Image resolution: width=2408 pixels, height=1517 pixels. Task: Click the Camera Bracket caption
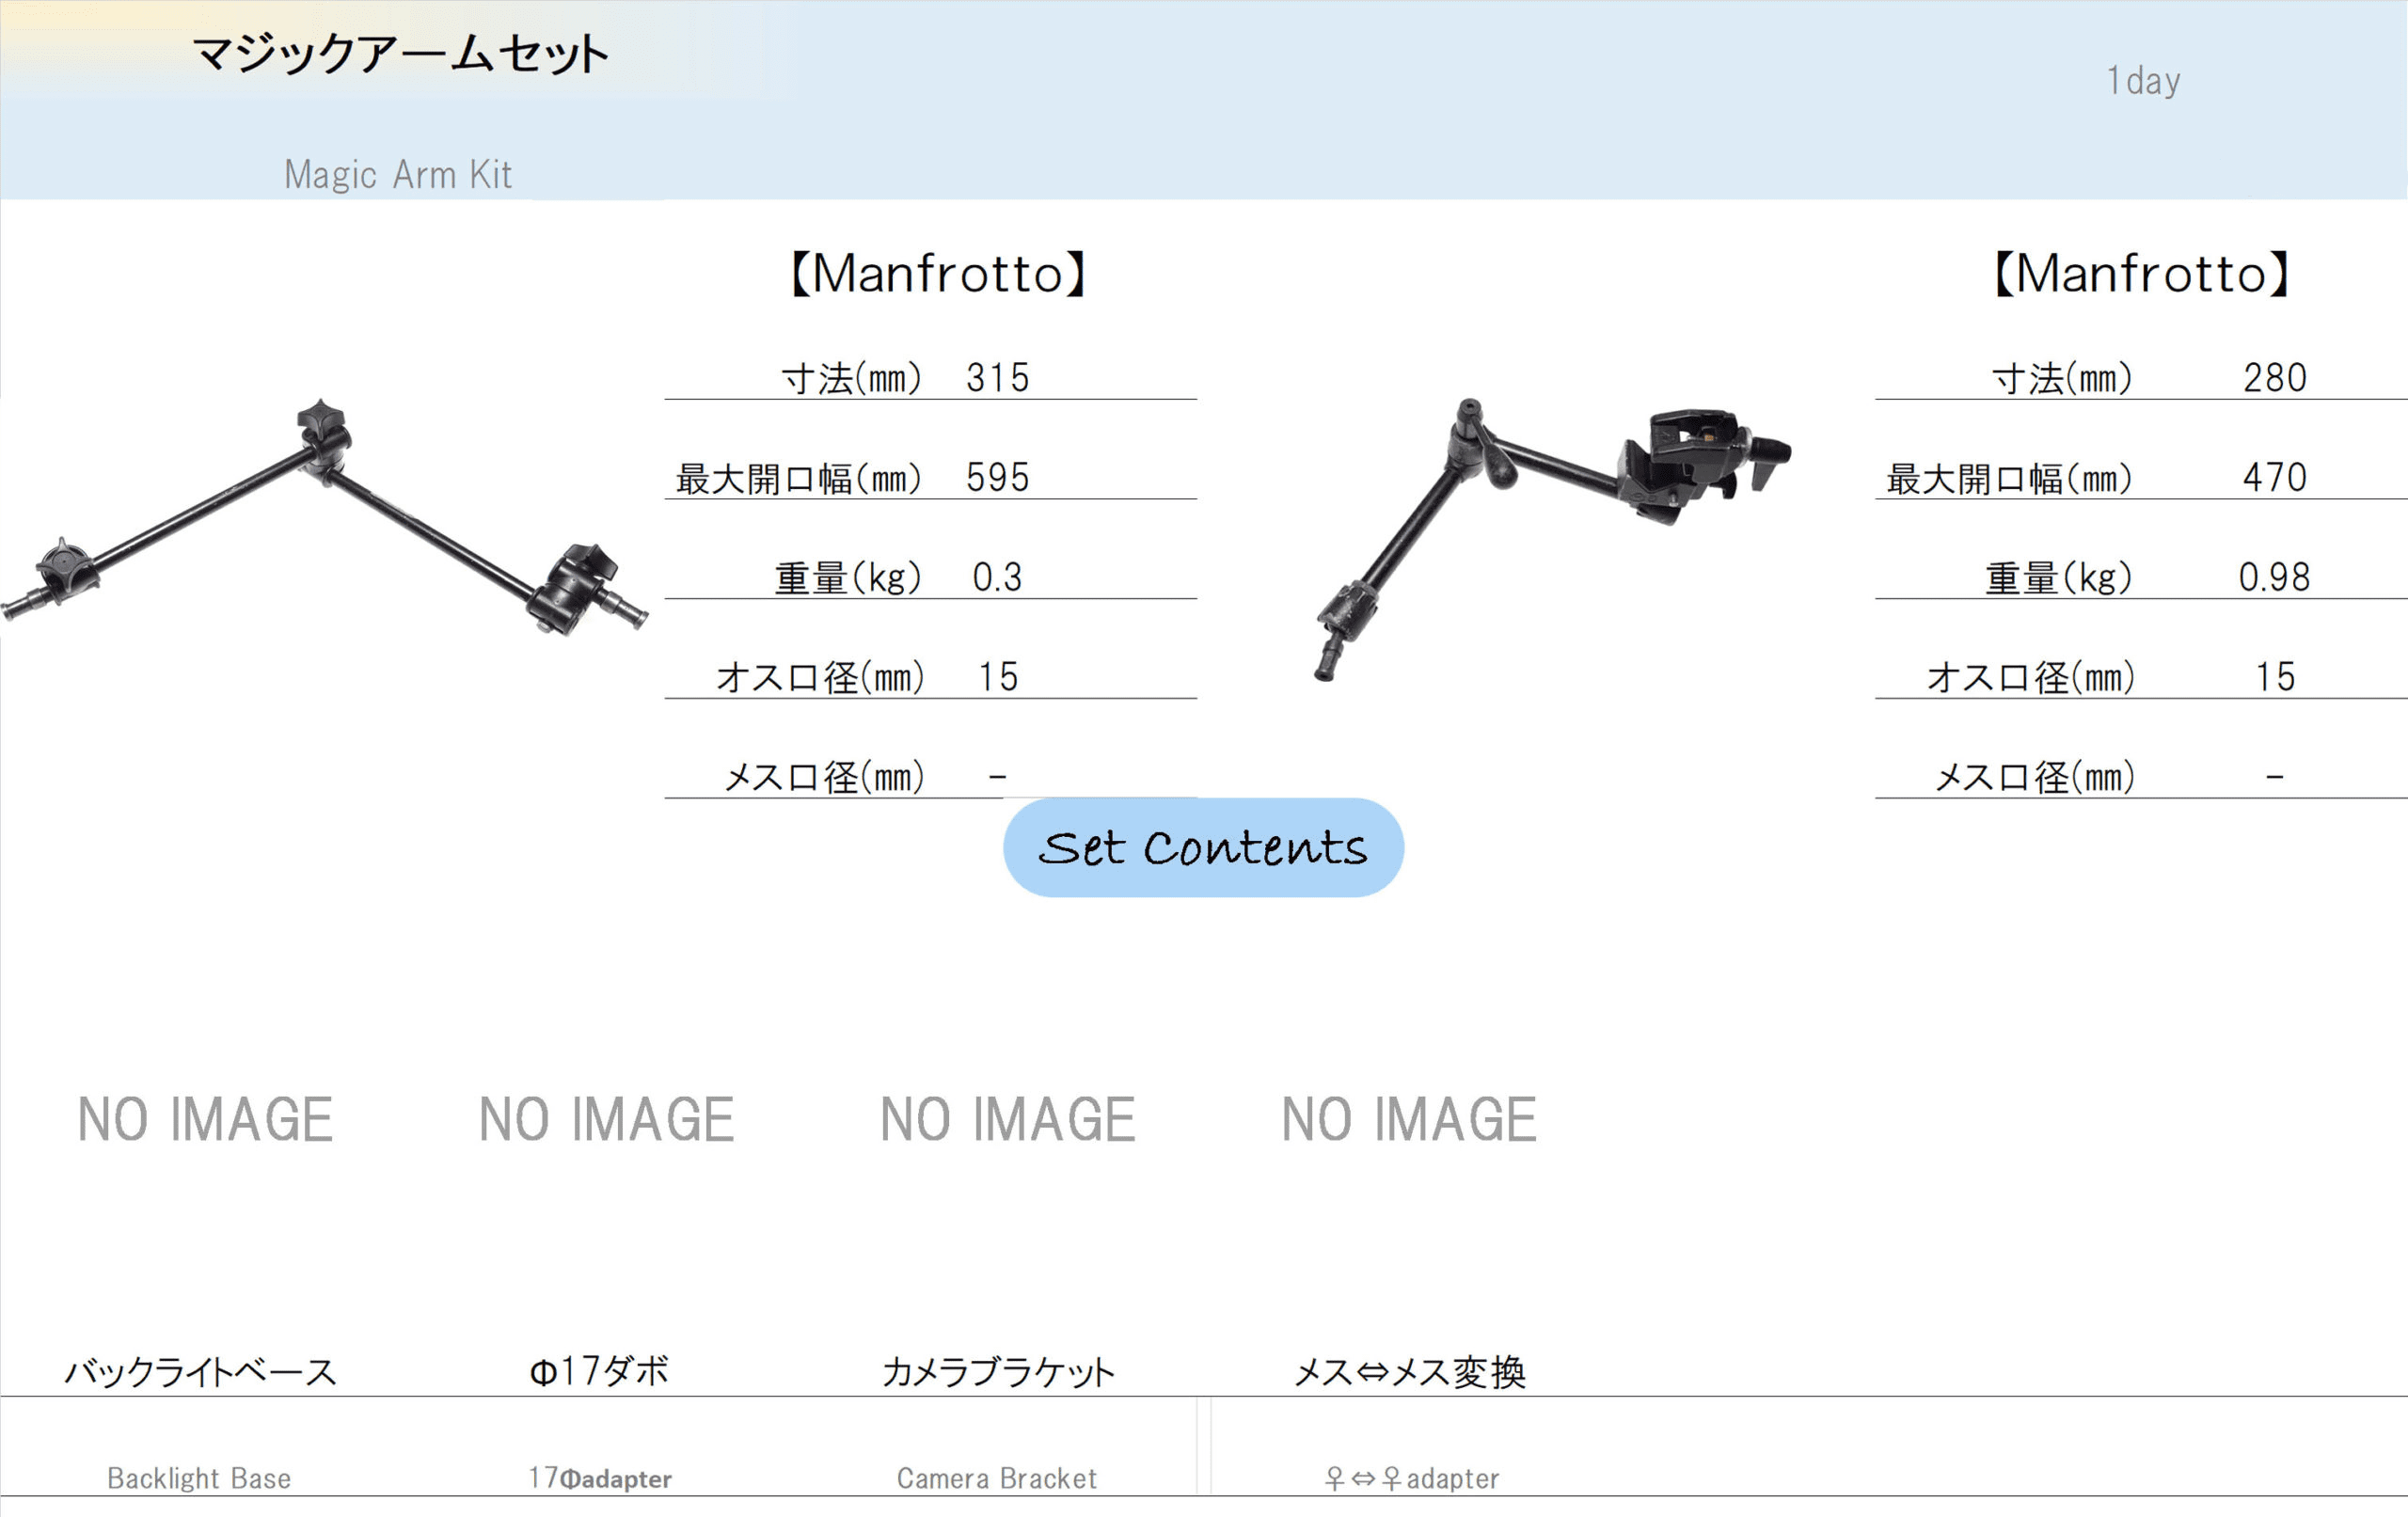click(997, 1478)
